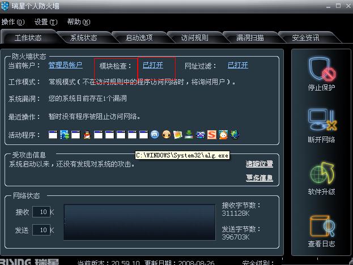Switch to the 漏洞扫描 tab
Viewport: 353px width, 265px height.
click(250, 37)
